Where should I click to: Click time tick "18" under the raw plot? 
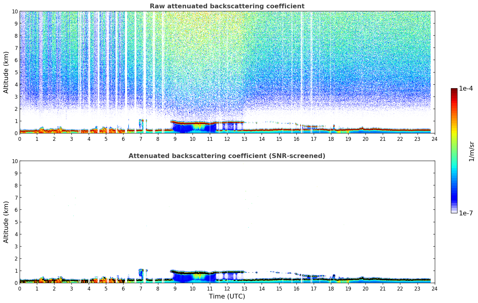click(x=331, y=139)
